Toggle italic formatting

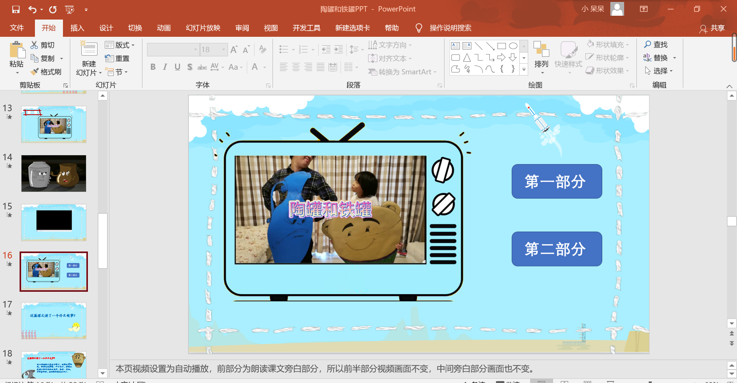[x=165, y=67]
